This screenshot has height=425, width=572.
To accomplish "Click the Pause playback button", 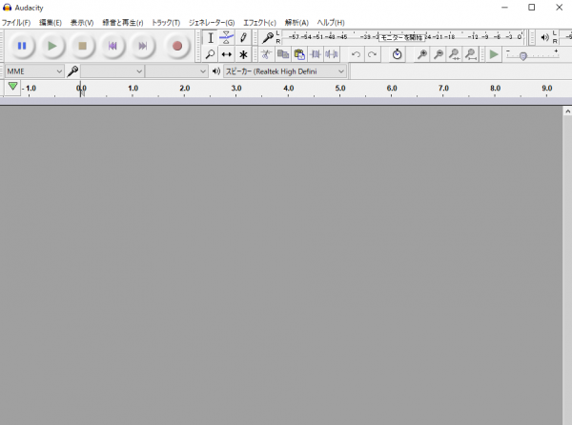I will tap(22, 45).
